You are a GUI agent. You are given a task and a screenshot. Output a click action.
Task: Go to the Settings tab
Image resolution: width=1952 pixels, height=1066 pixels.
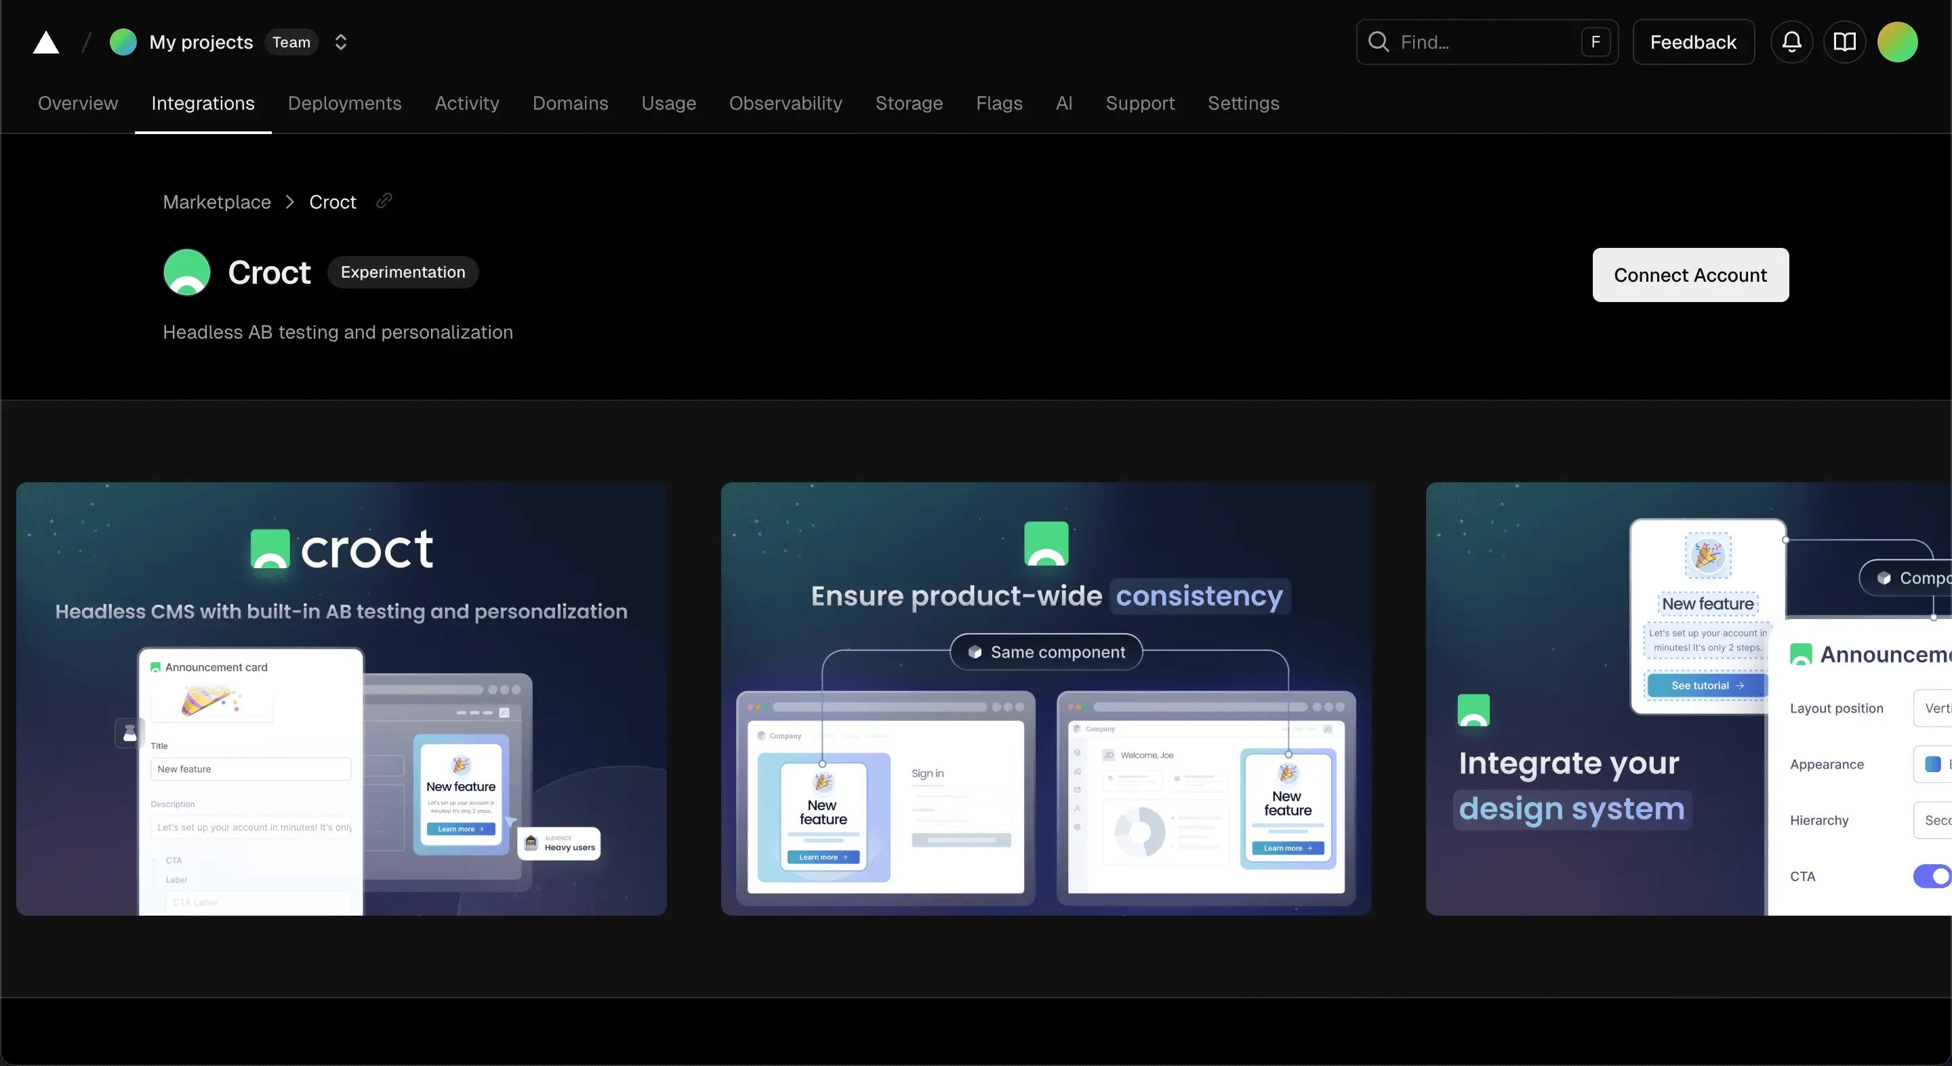point(1243,103)
